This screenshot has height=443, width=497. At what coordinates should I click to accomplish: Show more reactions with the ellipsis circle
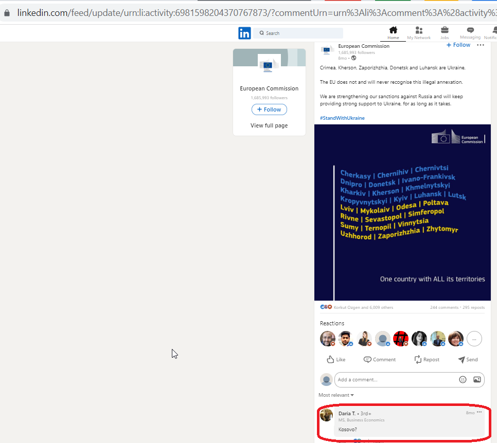(474, 339)
